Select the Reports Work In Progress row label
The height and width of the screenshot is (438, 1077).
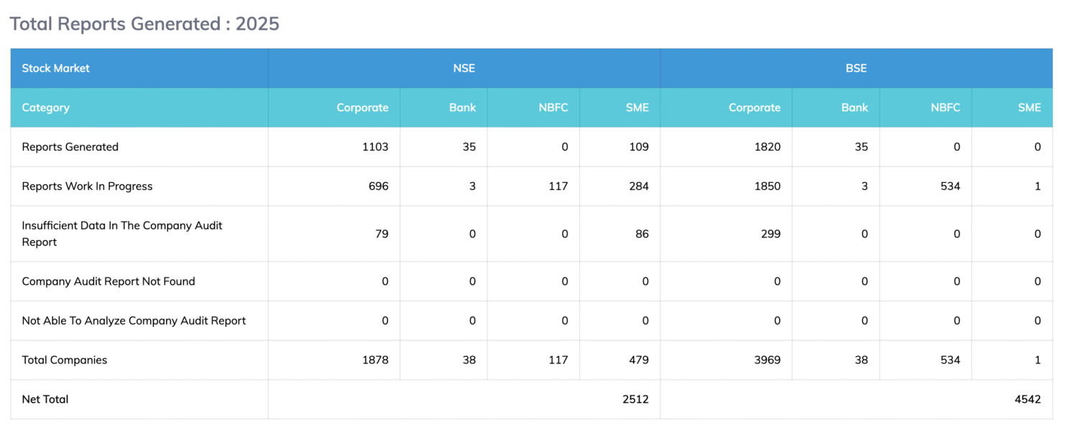88,186
